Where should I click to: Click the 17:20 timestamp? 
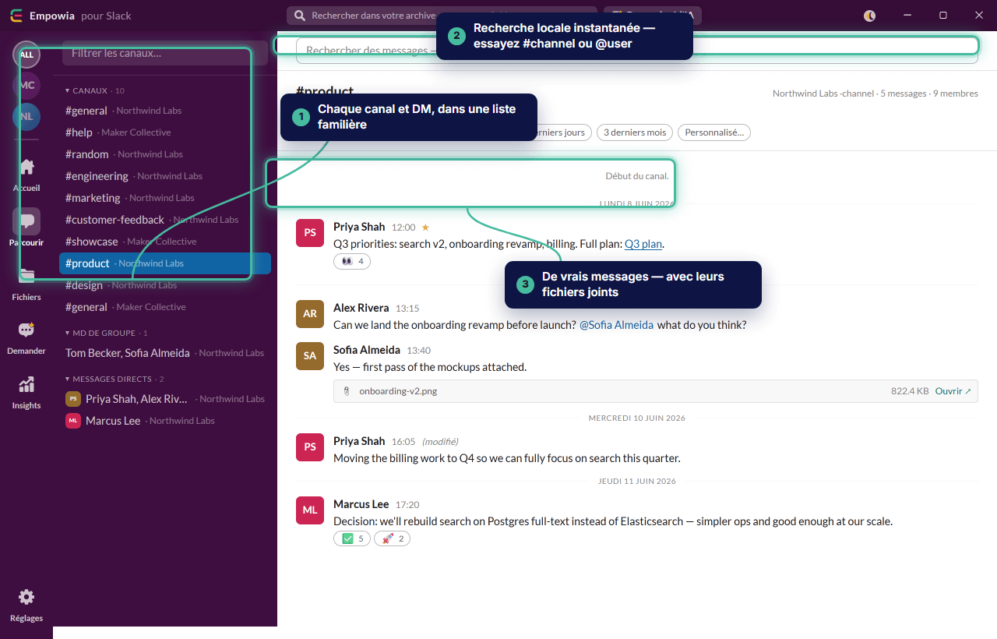[x=407, y=505]
